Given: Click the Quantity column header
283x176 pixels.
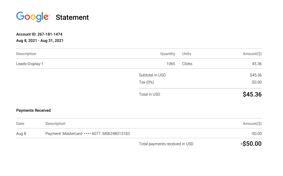Looking at the screenshot, I should click(168, 54).
